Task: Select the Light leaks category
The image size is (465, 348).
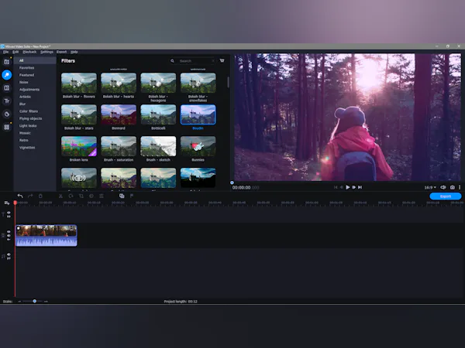Action: (28, 126)
